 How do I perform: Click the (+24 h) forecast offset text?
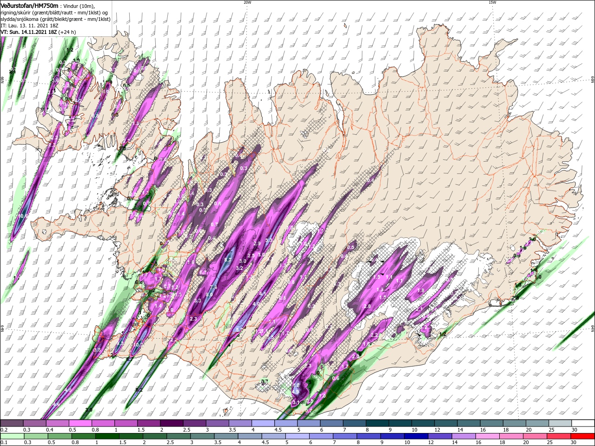click(x=67, y=32)
